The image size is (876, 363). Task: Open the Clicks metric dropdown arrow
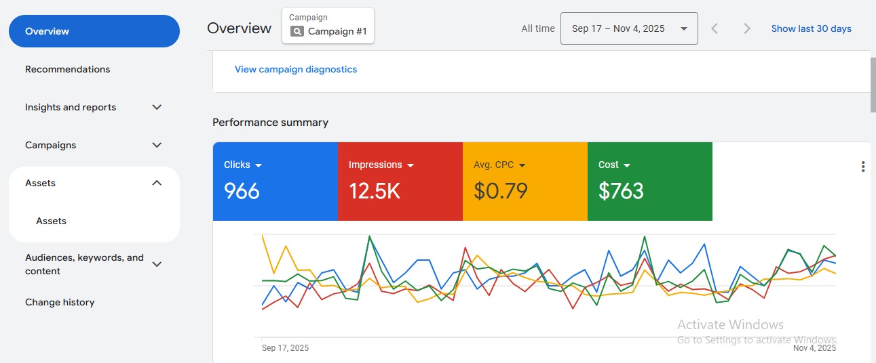[x=259, y=165]
